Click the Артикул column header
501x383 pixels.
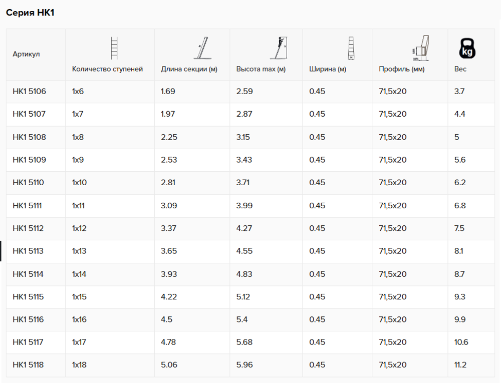click(x=26, y=54)
